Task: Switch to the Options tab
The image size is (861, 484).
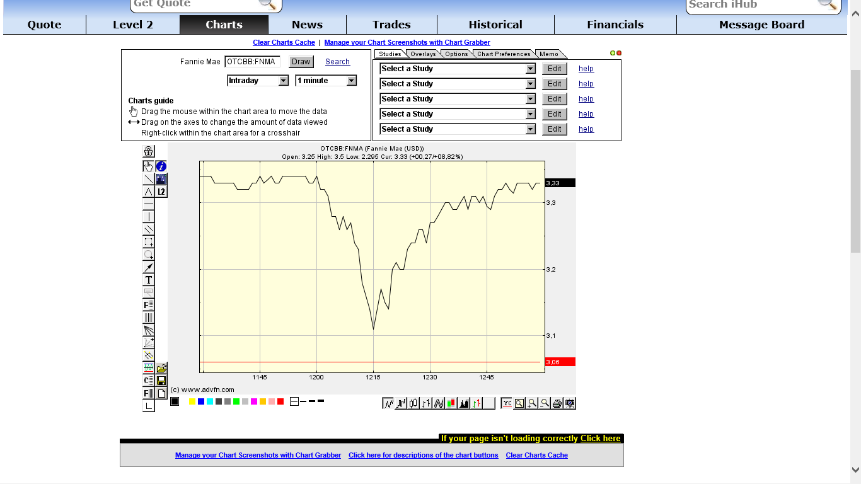Action: (x=456, y=54)
